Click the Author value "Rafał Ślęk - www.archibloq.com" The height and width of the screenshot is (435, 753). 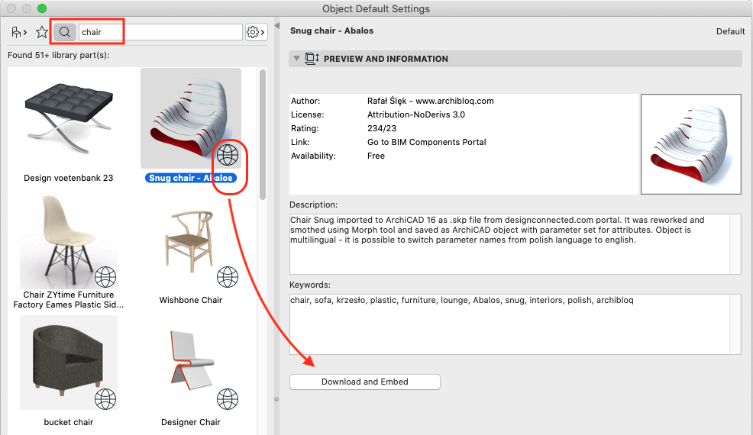click(x=430, y=101)
